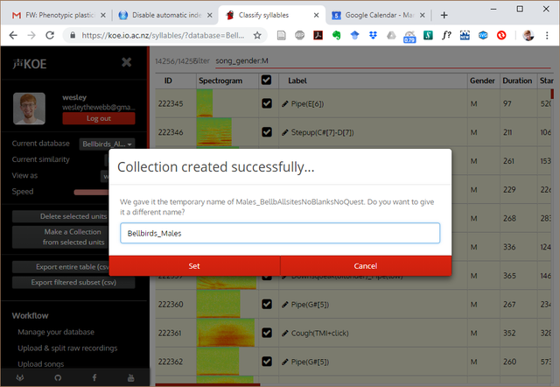This screenshot has width=560, height=387.
Task: Click Set to rename the collection
Action: (x=194, y=266)
